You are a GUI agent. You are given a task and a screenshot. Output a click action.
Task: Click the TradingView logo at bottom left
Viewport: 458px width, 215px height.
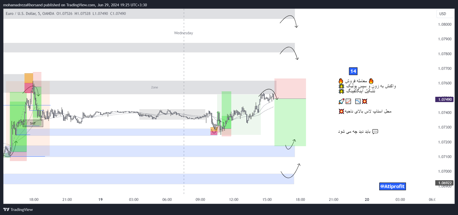pos(18,209)
